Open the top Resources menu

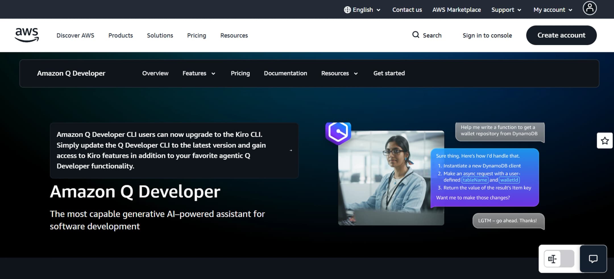pyautogui.click(x=234, y=36)
